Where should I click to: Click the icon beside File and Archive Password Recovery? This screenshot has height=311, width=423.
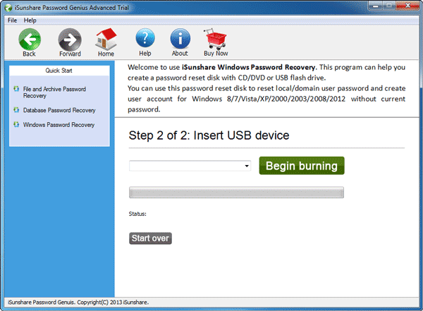[16, 89]
